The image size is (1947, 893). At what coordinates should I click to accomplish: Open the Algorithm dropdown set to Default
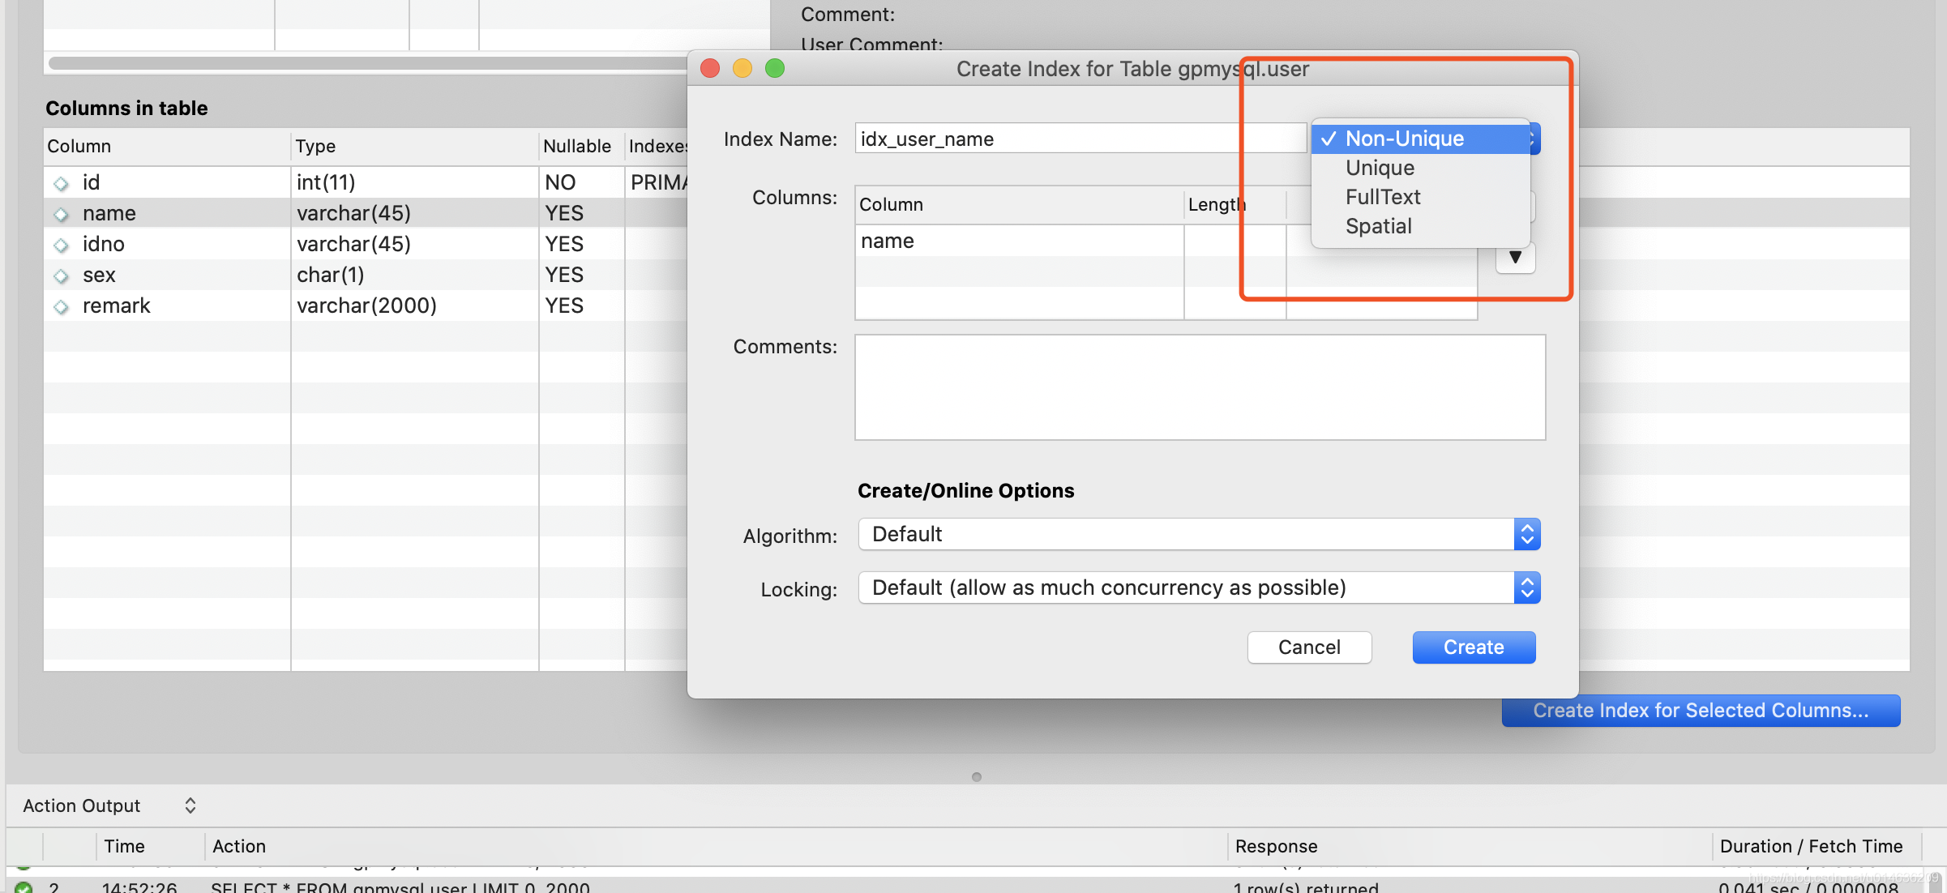click(x=1198, y=534)
